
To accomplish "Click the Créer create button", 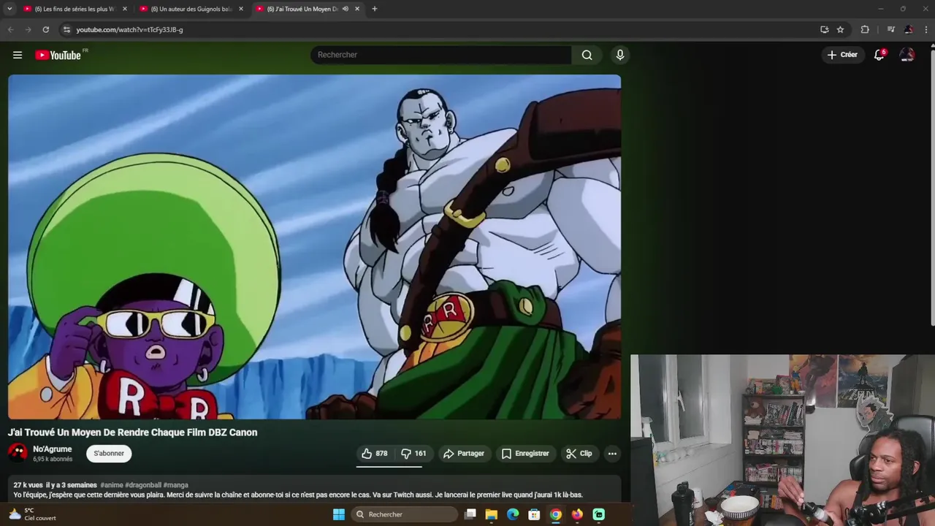I will 842,55.
